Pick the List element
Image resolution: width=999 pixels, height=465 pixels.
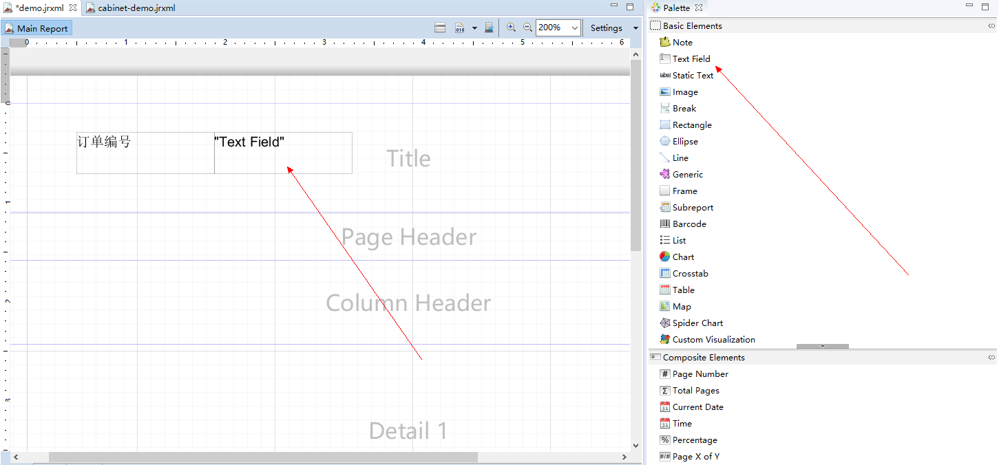click(x=673, y=240)
